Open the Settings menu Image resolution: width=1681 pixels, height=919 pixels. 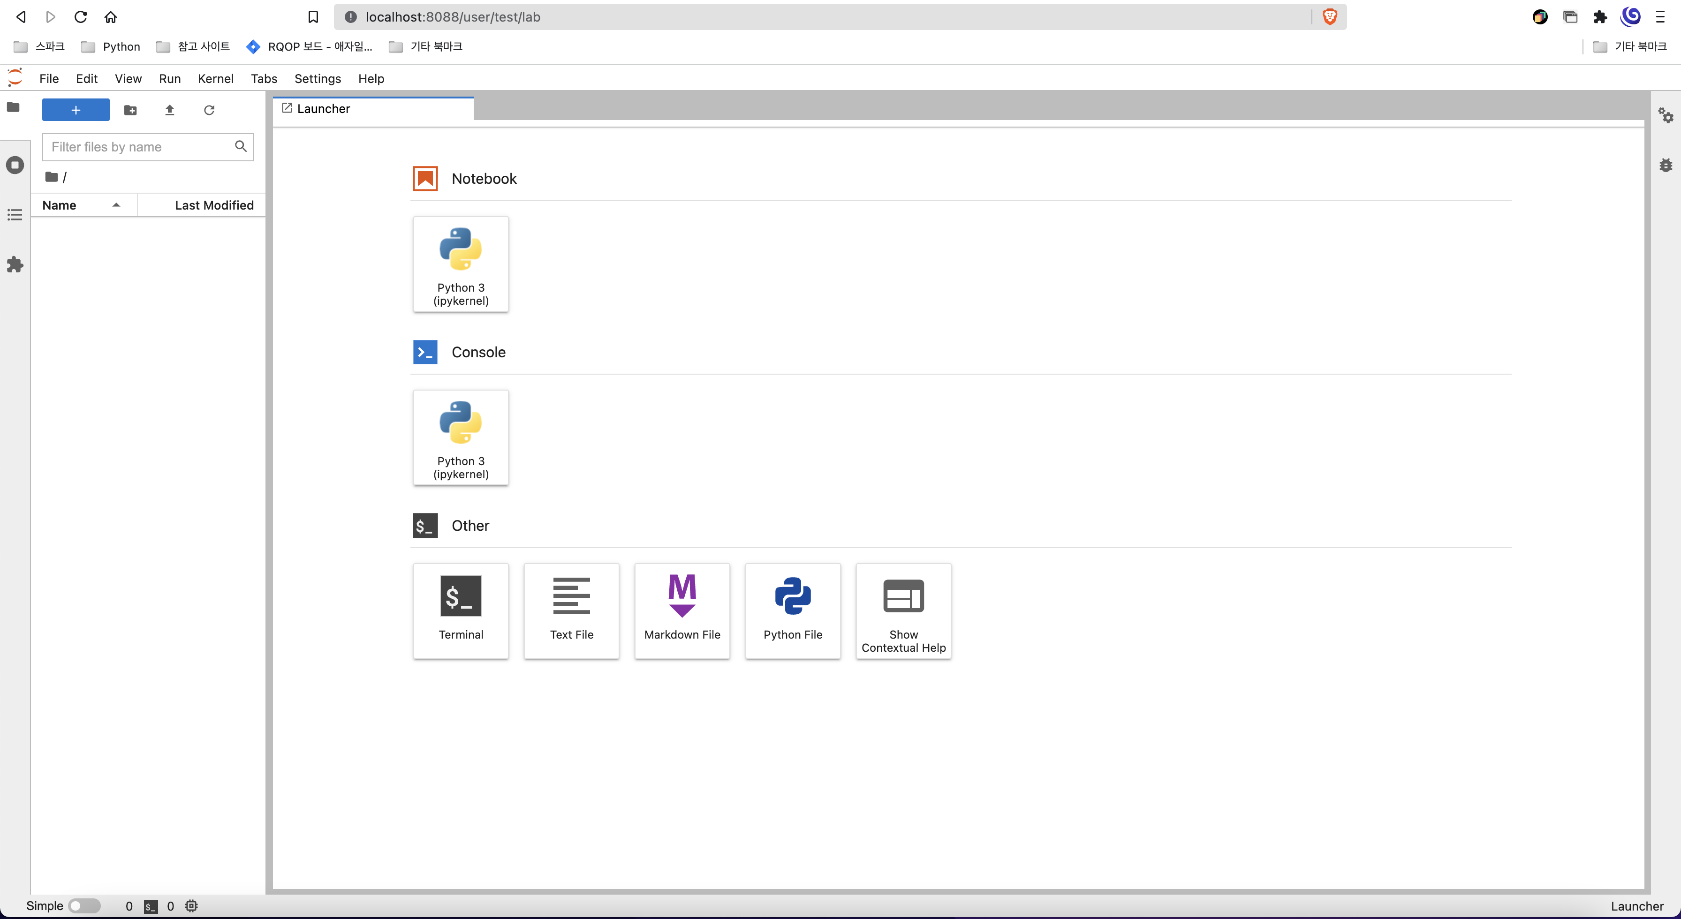click(x=317, y=79)
